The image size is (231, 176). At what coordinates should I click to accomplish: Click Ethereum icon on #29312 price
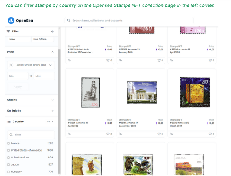tap(208, 123)
